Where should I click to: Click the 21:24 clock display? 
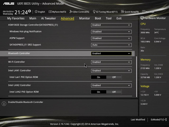coord(21,12)
